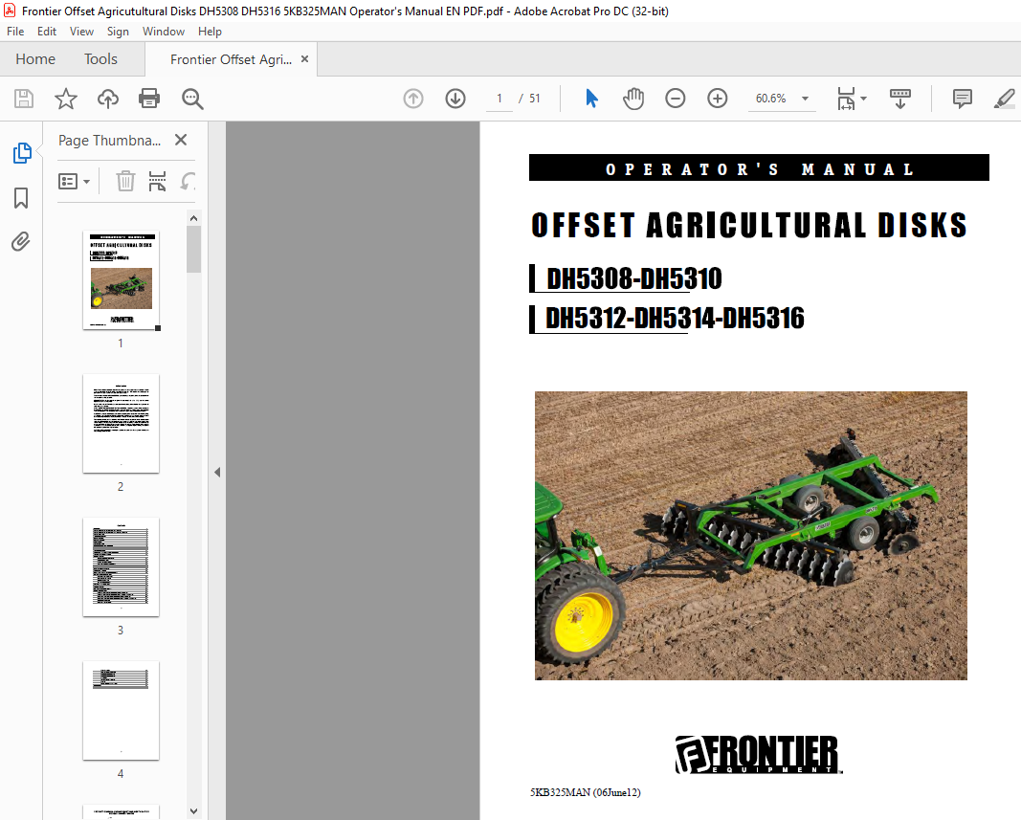
Task: Click the total page count '51'
Action: [x=535, y=99]
